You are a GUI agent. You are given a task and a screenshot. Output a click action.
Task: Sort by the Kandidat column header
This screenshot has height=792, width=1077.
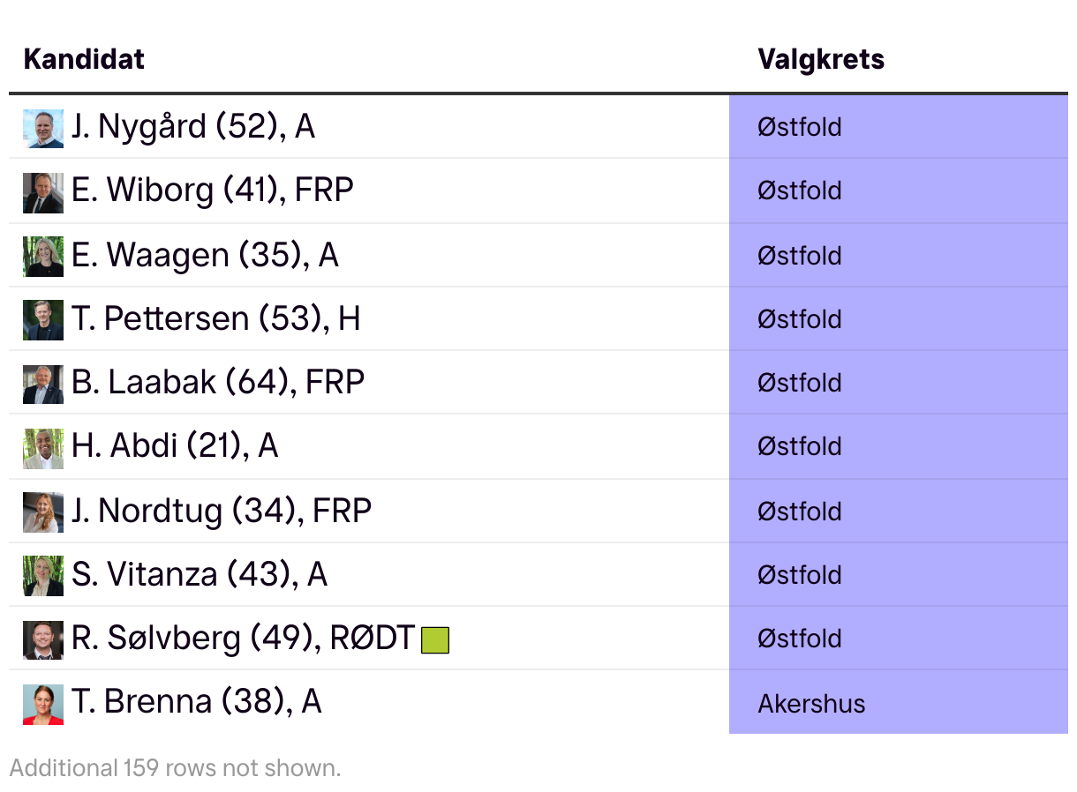(84, 59)
